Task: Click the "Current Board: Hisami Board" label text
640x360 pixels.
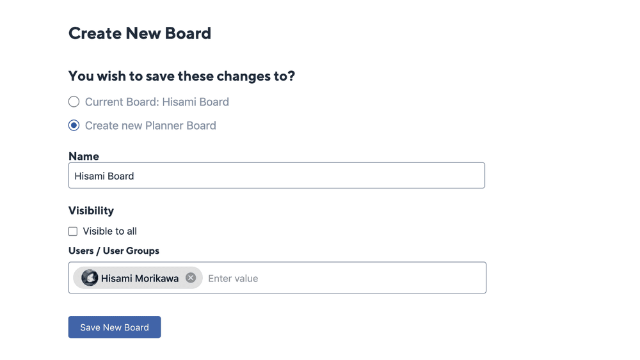Action: [x=157, y=102]
